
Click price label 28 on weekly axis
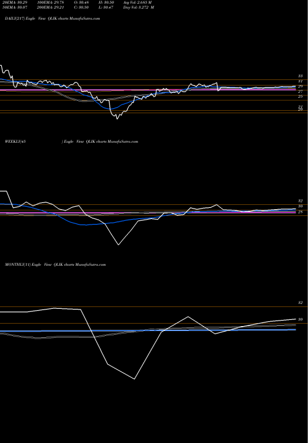300,212
